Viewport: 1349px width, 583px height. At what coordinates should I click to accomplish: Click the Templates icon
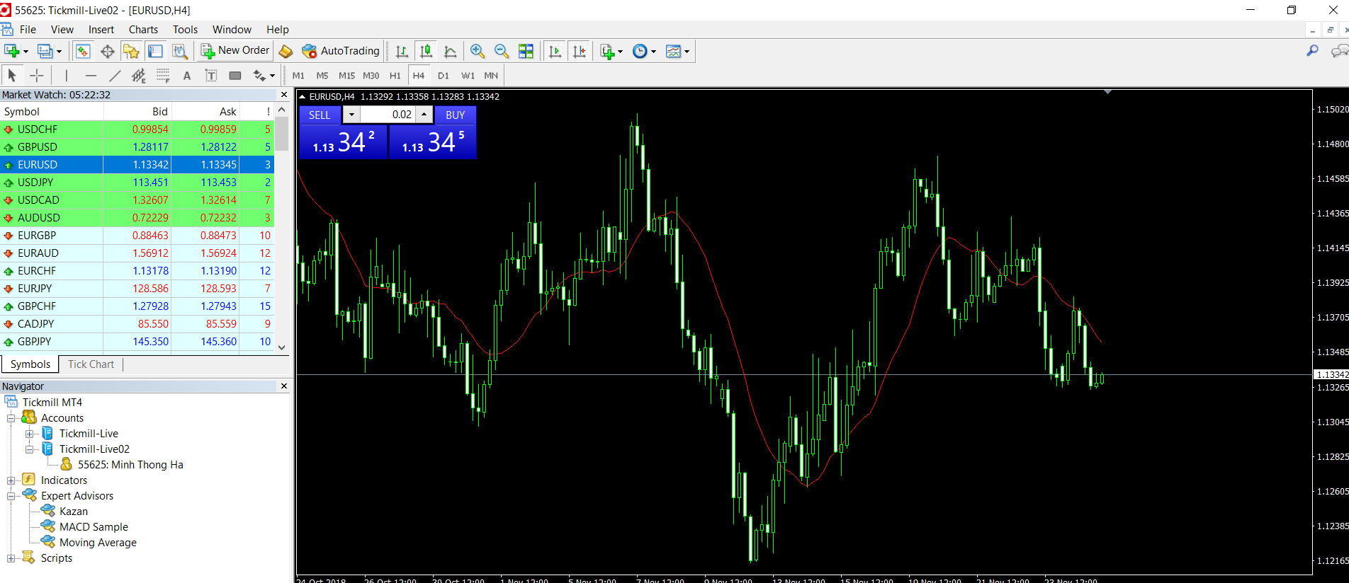(673, 51)
